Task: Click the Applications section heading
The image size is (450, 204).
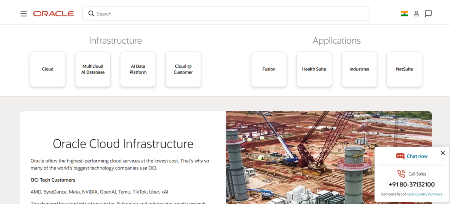Action: [x=337, y=41]
